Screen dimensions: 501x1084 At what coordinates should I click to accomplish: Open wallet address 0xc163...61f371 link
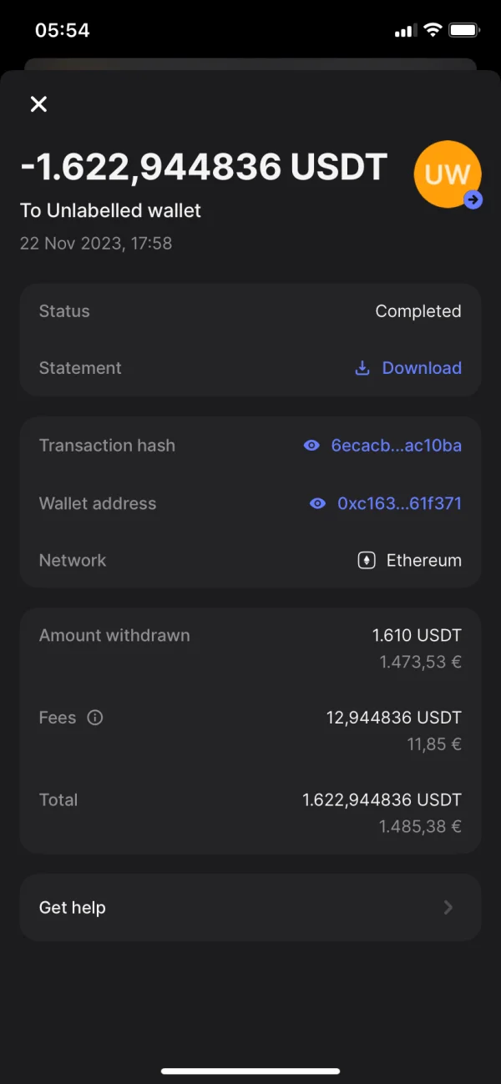coord(399,503)
